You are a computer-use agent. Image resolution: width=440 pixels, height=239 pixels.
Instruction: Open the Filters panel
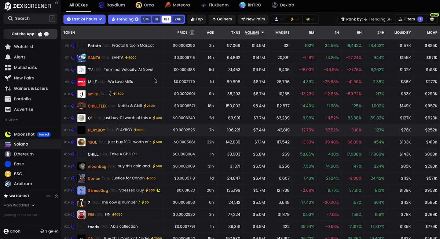tap(410, 19)
